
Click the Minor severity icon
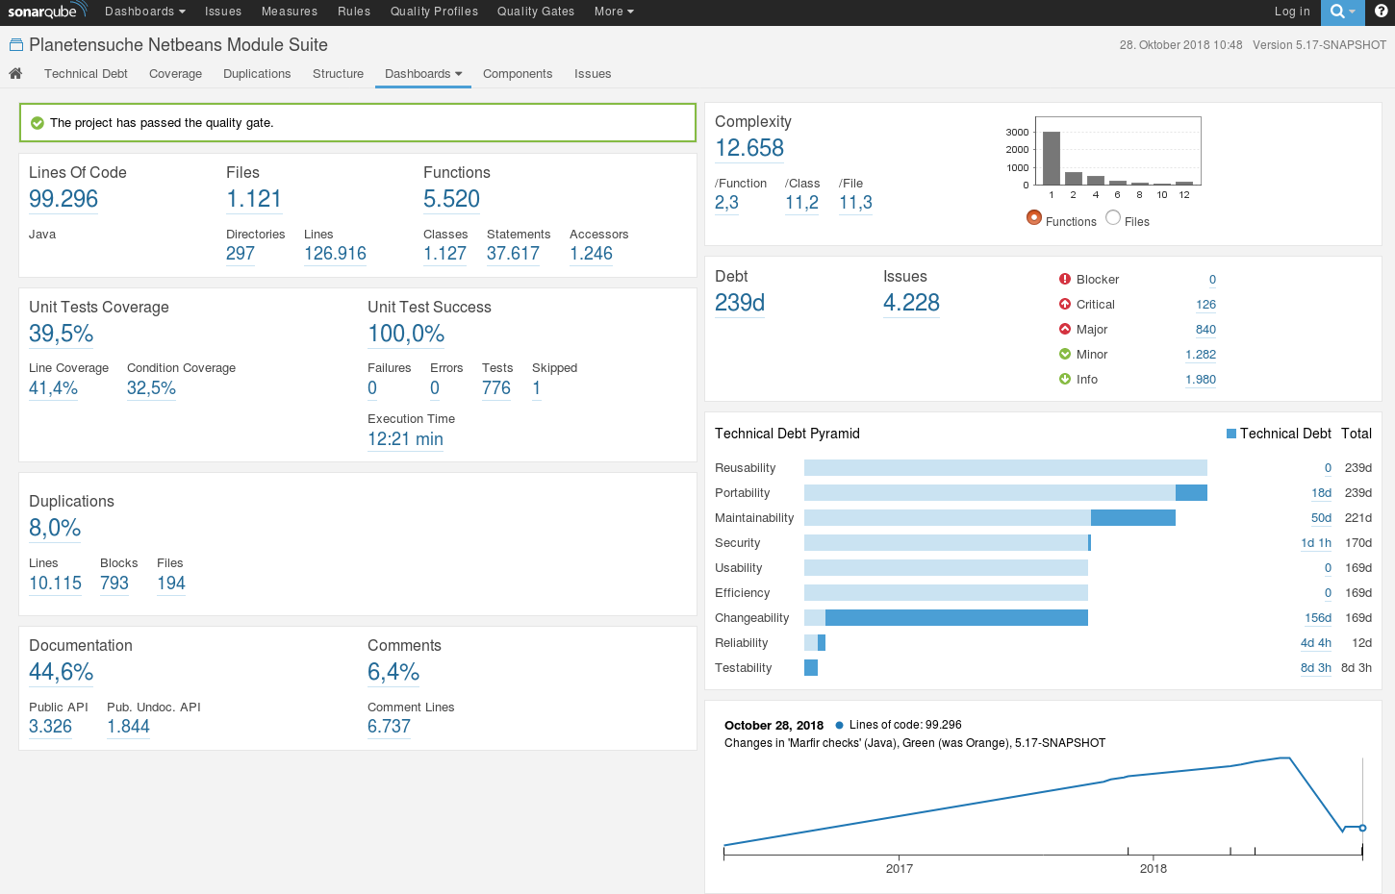click(x=1065, y=354)
